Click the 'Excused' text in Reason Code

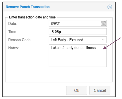76,40
